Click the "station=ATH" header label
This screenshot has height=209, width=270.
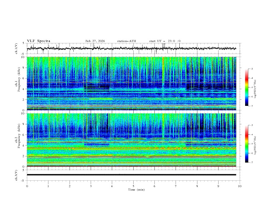pos(126,41)
